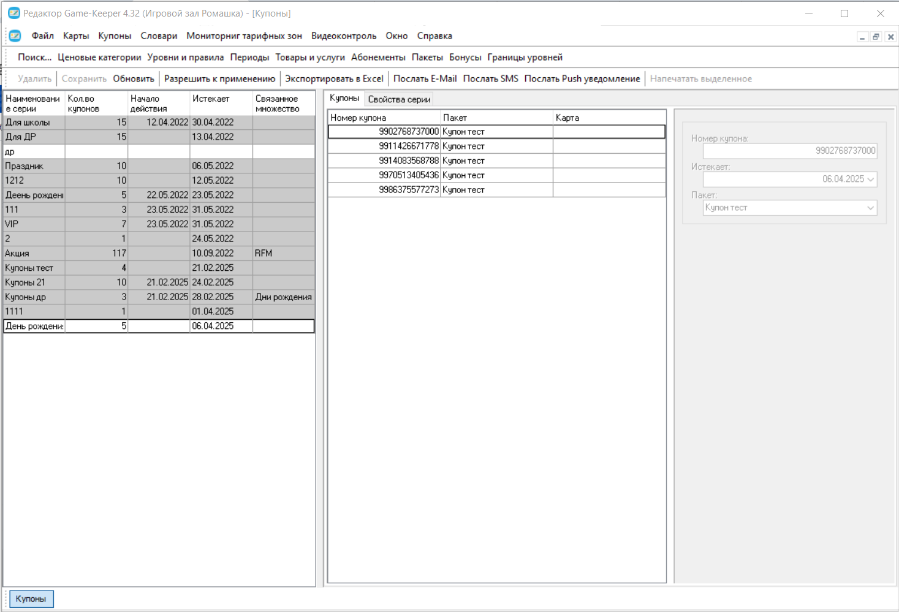Select the Купоны tab in right panel
This screenshot has width=899, height=612.
point(344,98)
